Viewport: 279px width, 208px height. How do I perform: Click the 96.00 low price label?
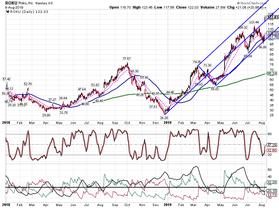pos(263,47)
